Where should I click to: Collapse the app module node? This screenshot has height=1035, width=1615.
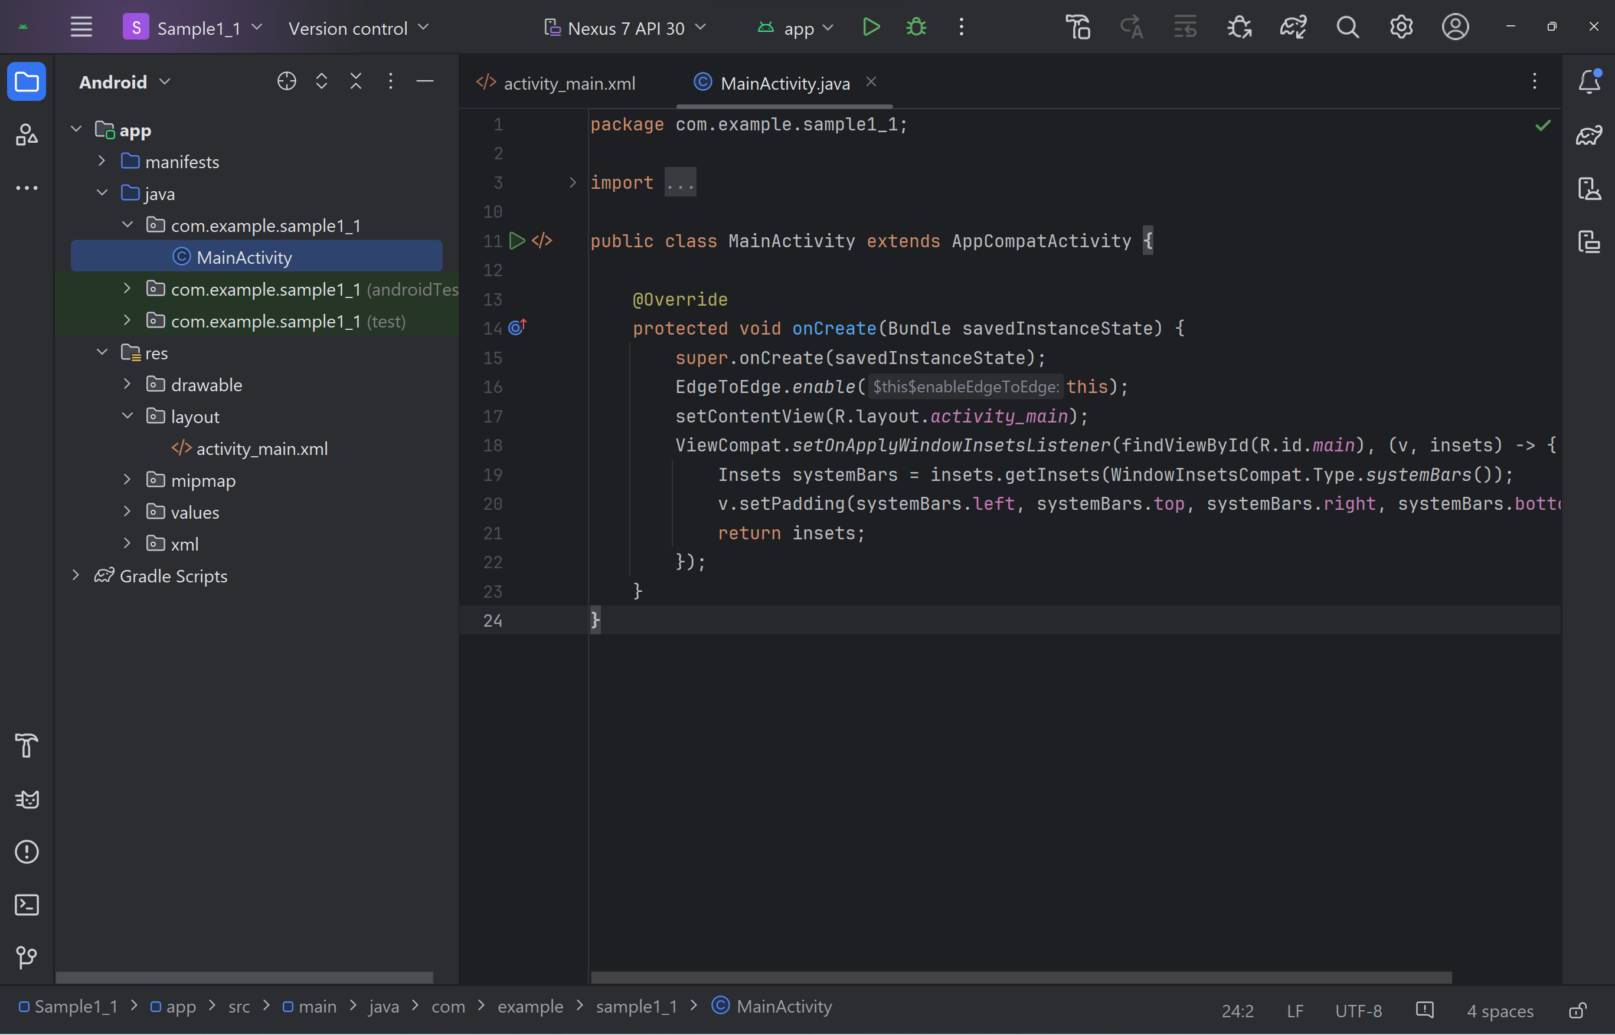click(76, 129)
